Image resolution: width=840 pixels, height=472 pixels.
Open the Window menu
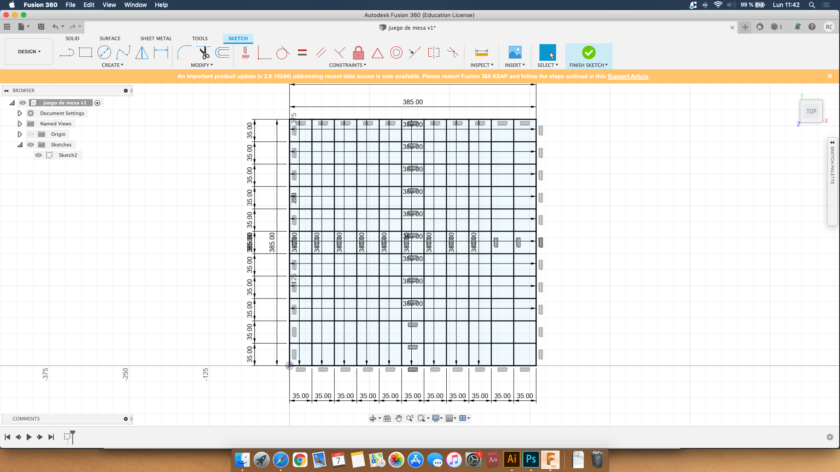pos(135,5)
